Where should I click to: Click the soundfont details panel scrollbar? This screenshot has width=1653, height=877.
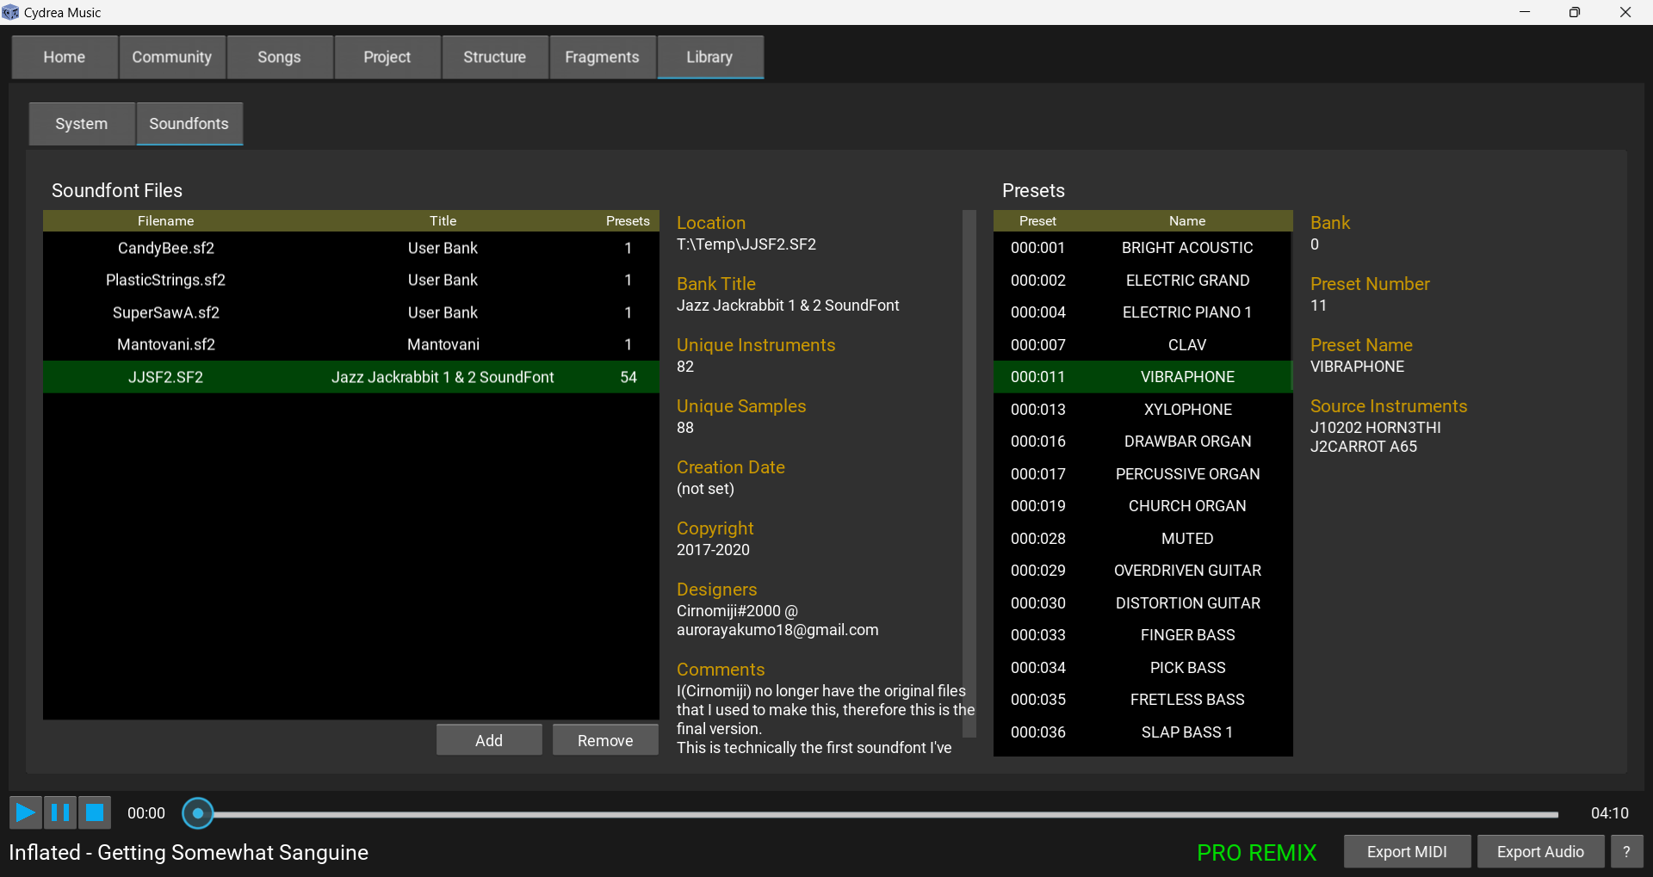[x=969, y=473]
